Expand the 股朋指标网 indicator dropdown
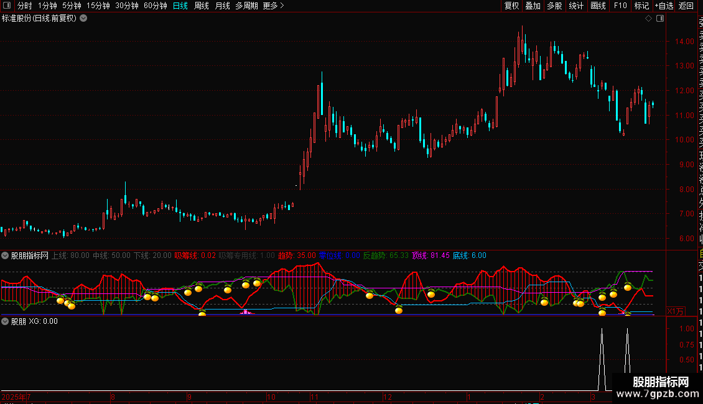 point(5,255)
